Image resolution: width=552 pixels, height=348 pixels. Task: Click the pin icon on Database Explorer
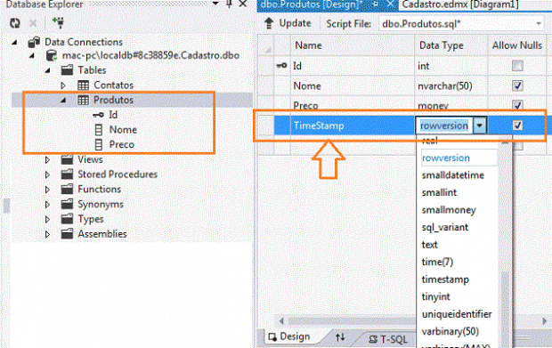click(x=229, y=4)
